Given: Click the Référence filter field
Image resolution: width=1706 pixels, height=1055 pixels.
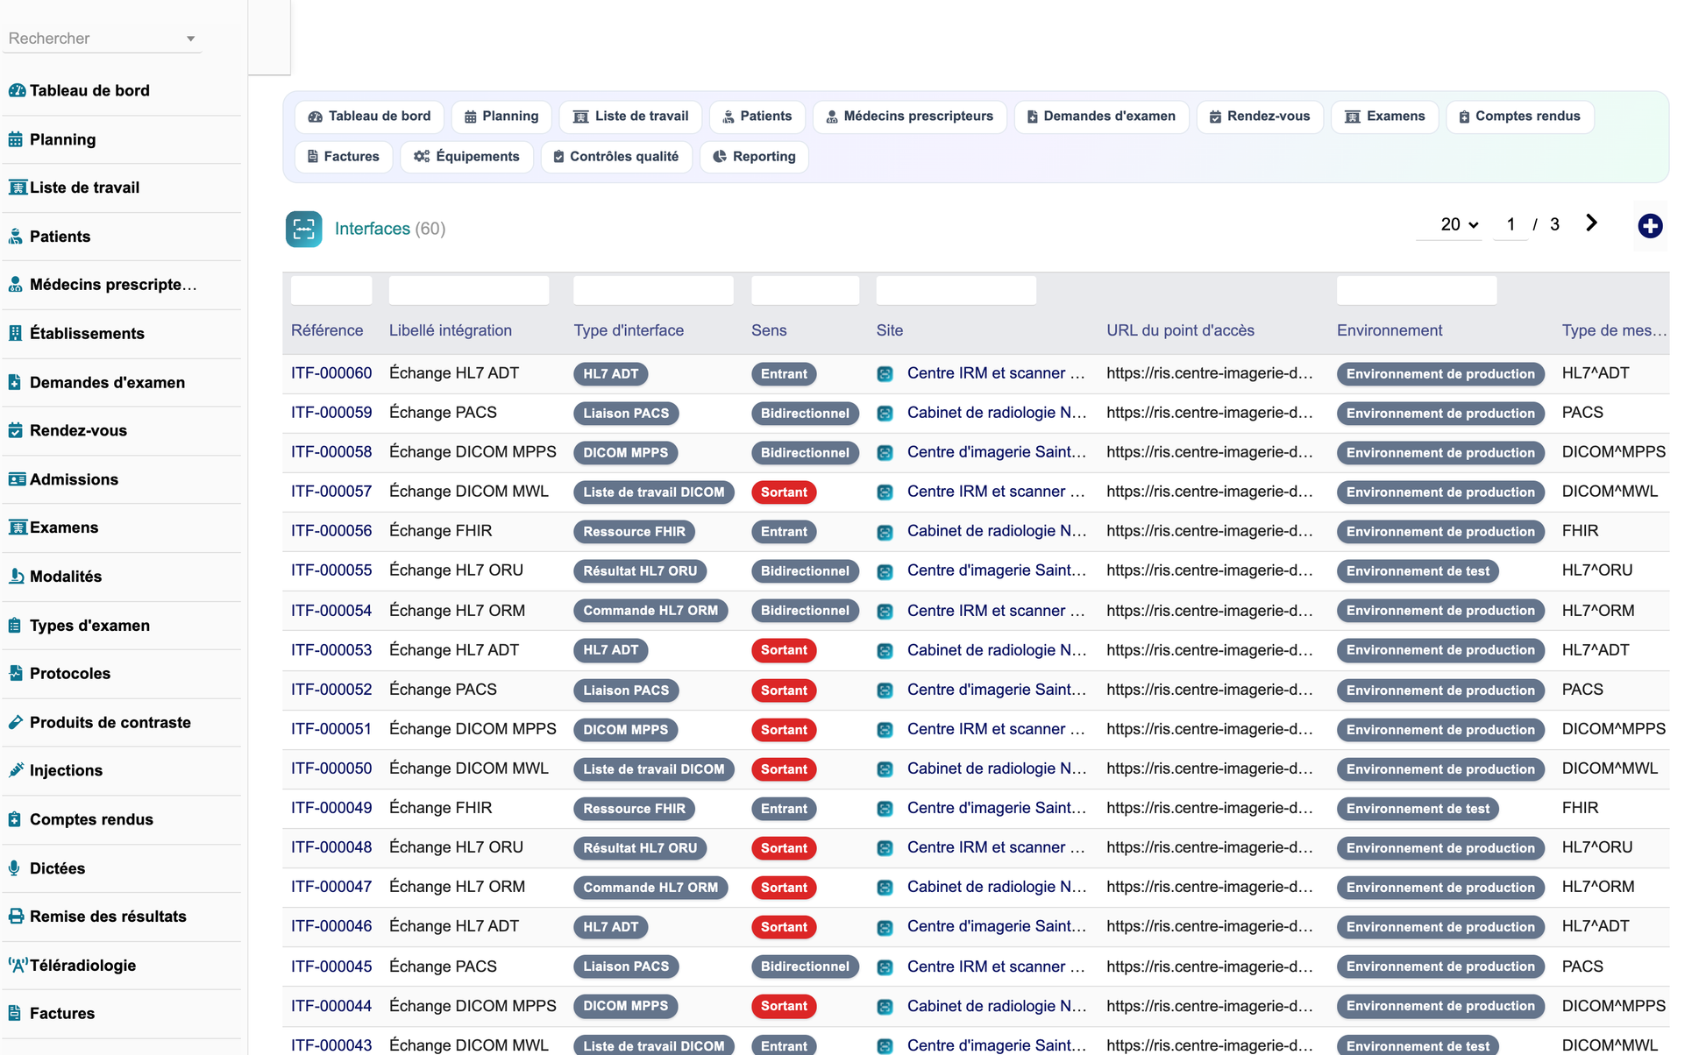Looking at the screenshot, I should pyautogui.click(x=331, y=291).
